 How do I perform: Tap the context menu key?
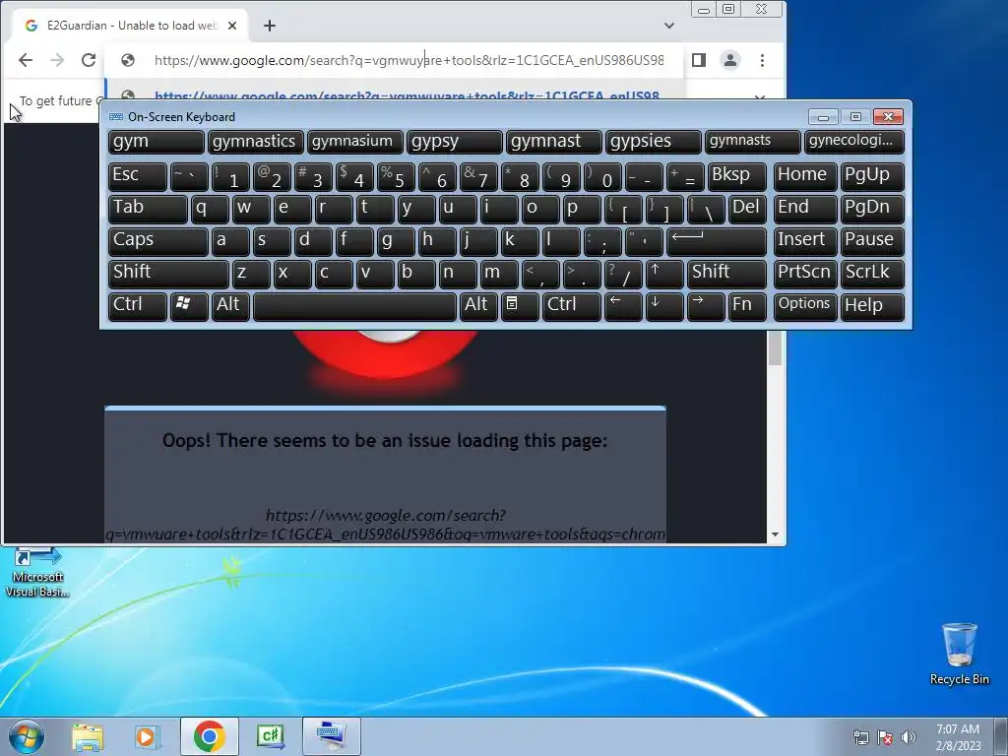click(520, 306)
